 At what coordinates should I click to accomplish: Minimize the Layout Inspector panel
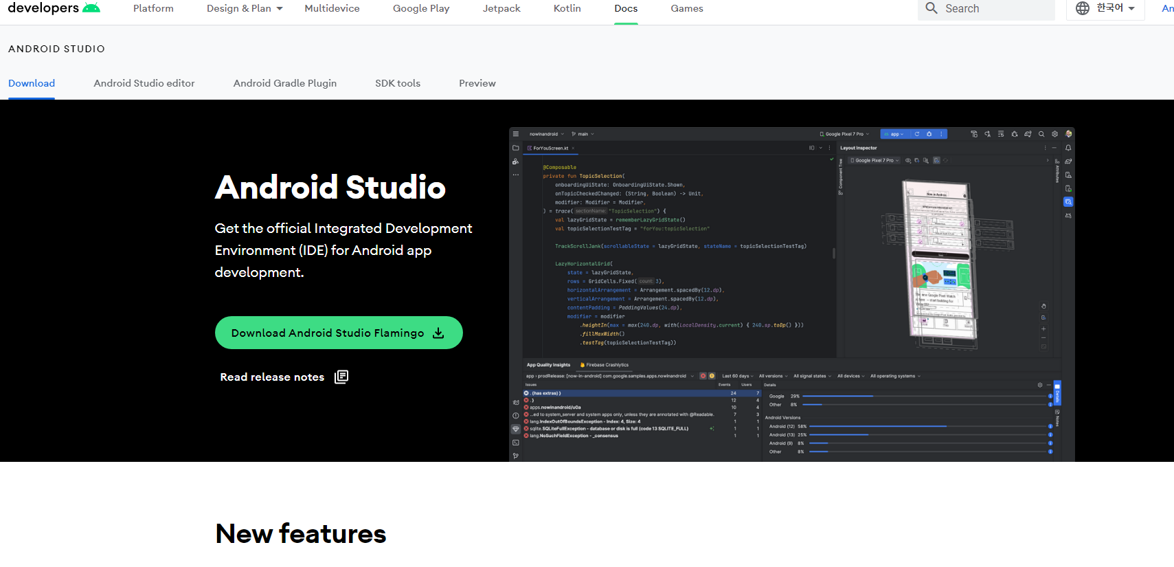[x=1054, y=148]
